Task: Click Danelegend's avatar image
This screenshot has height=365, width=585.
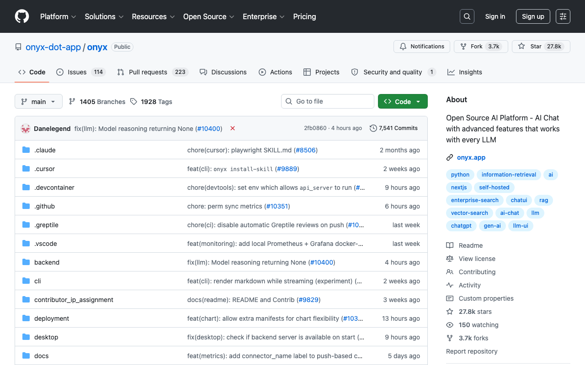Action: pos(26,128)
